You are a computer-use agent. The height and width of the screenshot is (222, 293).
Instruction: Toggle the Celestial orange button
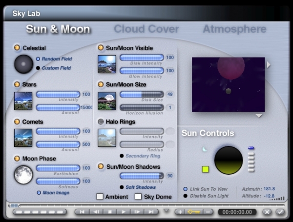(17, 48)
